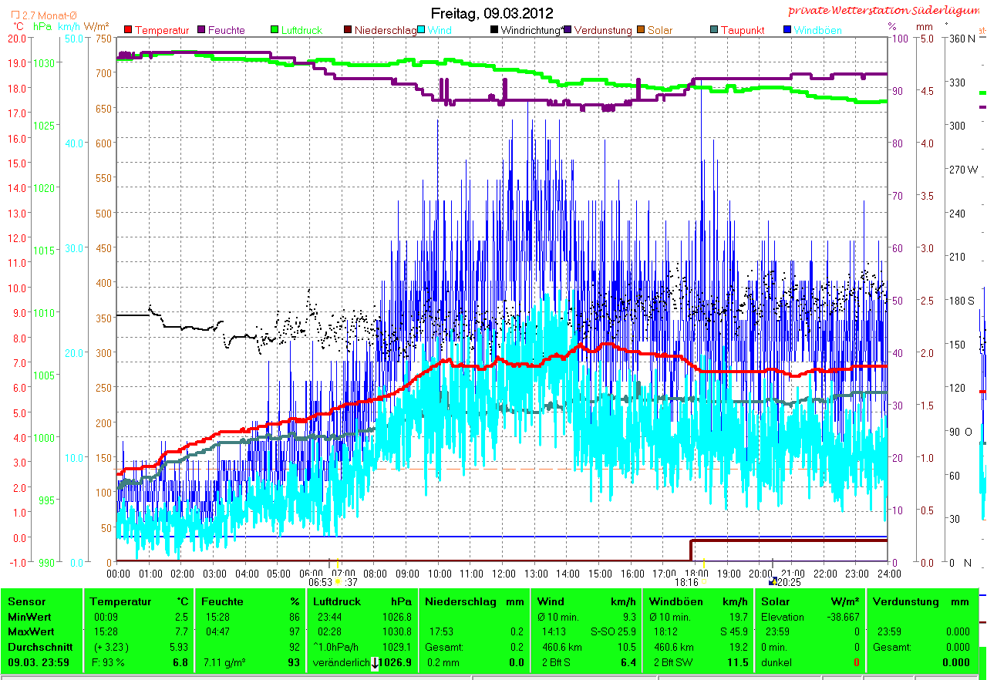Select the blue Windböen legend square
This screenshot has width=987, height=680.
coord(787,30)
